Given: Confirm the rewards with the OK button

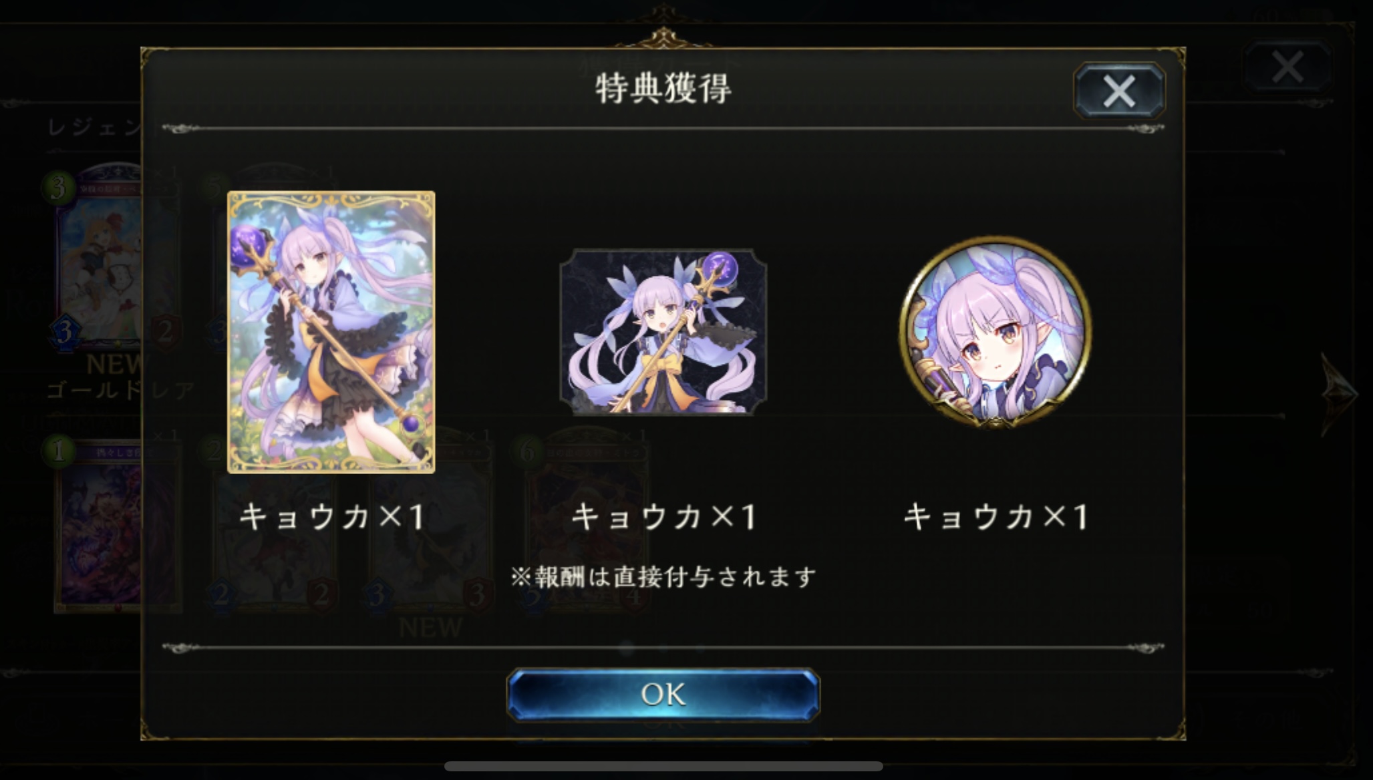Looking at the screenshot, I should click(x=663, y=695).
